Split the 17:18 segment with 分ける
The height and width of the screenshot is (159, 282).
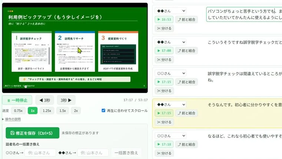click(x=164, y=153)
